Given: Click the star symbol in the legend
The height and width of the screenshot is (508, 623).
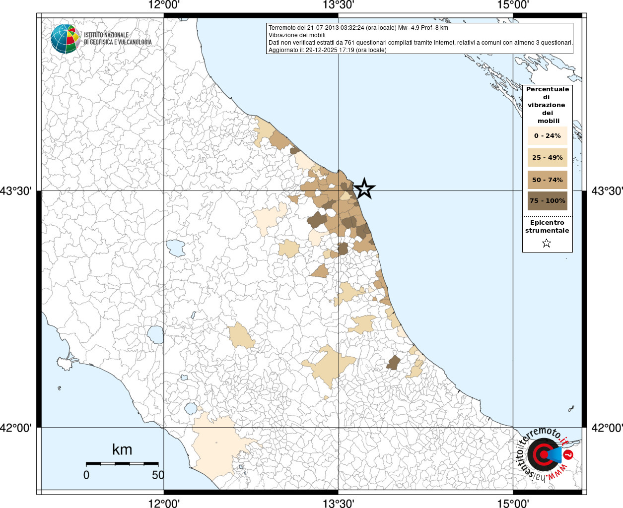Looking at the screenshot, I should [x=547, y=243].
